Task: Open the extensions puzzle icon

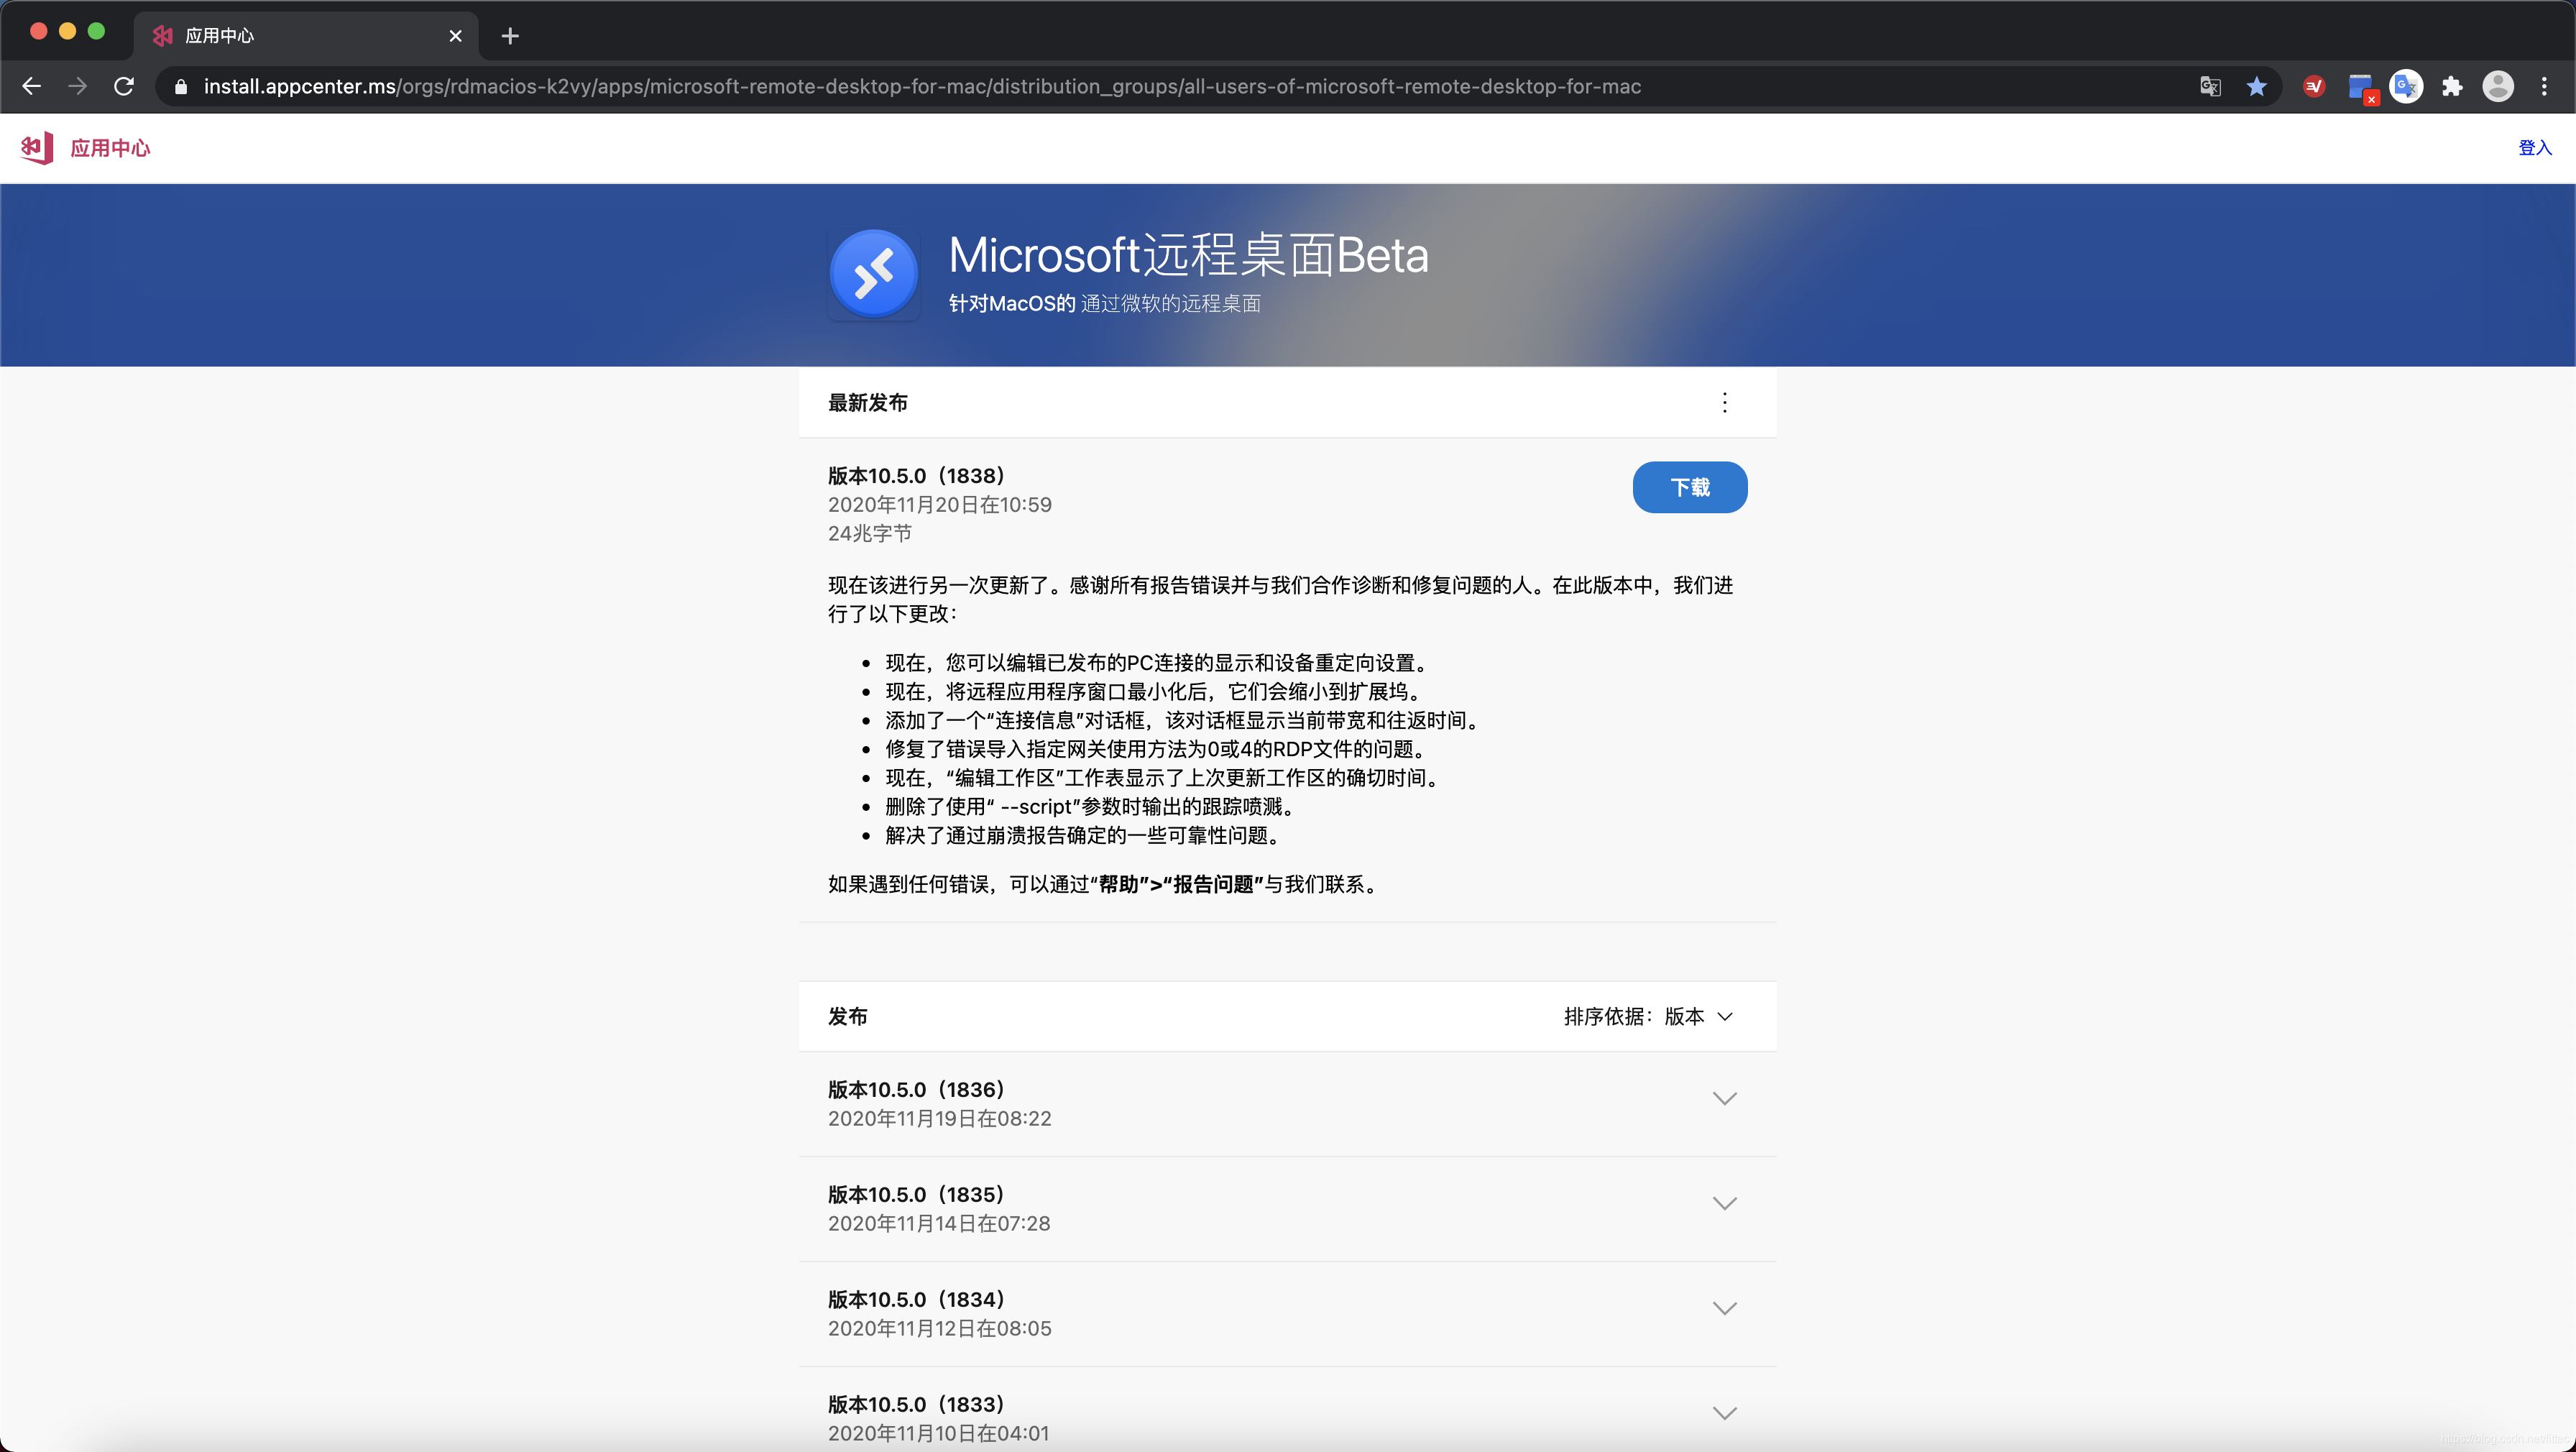Action: (x=2452, y=87)
